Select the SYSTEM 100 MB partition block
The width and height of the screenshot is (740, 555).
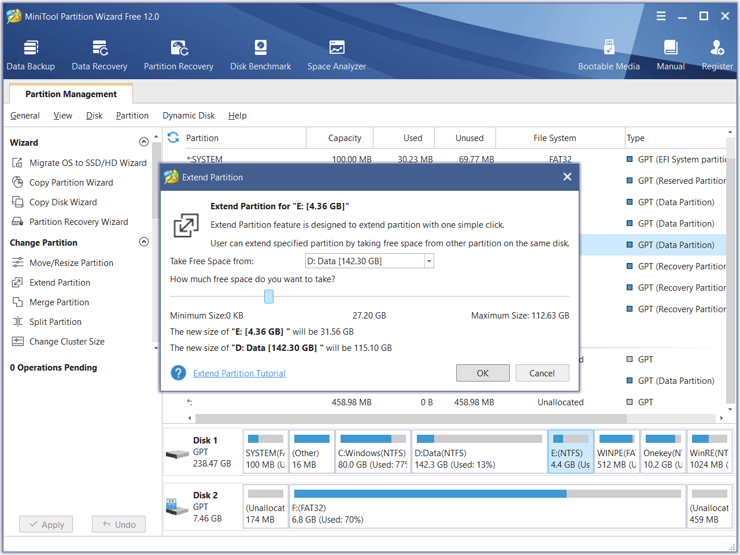(x=265, y=452)
